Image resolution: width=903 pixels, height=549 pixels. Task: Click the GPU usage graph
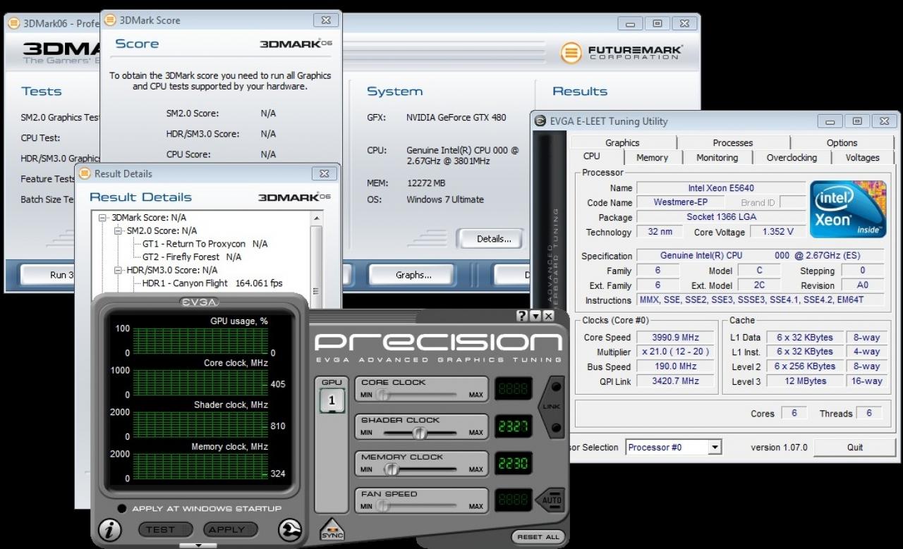[200, 340]
